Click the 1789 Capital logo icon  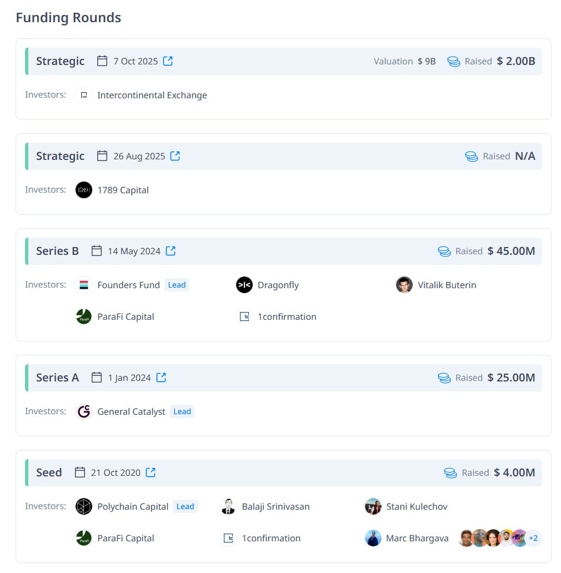point(84,190)
